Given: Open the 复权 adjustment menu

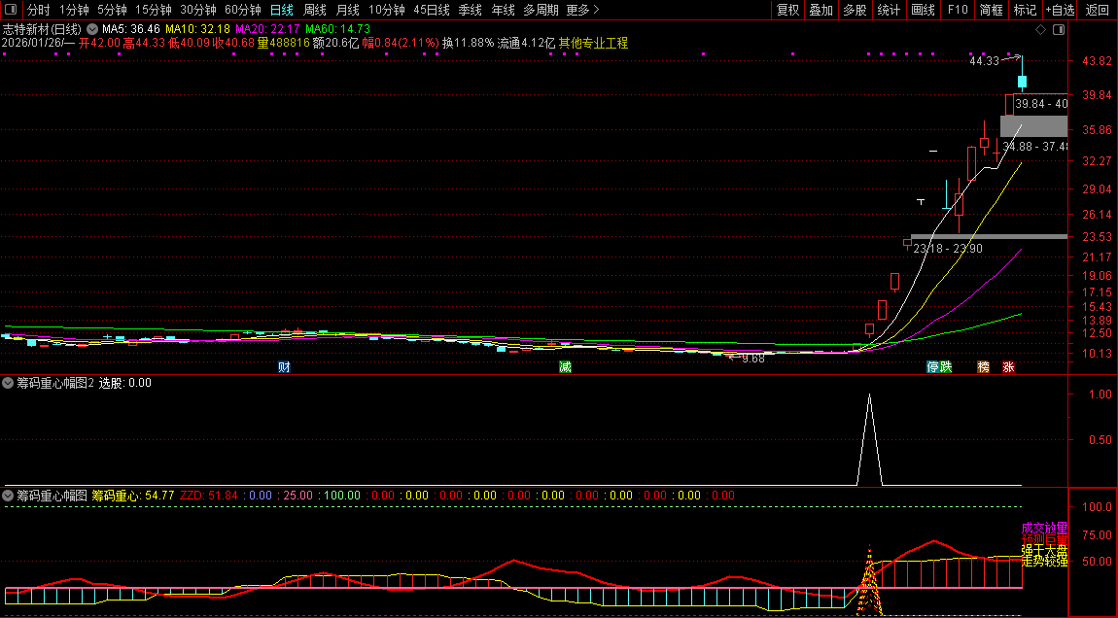Looking at the screenshot, I should (x=787, y=10).
